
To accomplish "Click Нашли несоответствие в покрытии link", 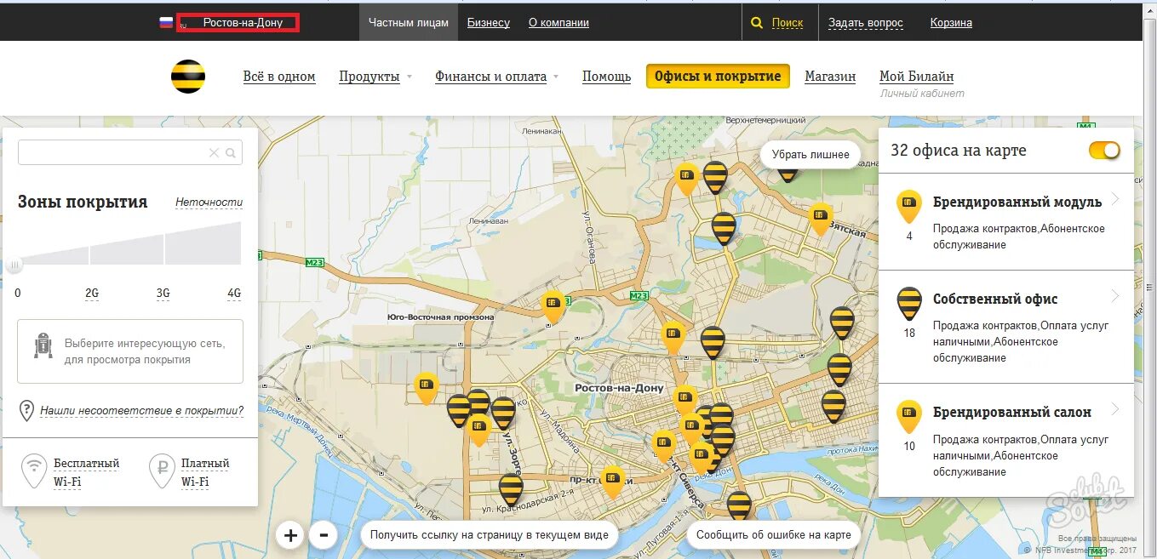I will (x=141, y=411).
